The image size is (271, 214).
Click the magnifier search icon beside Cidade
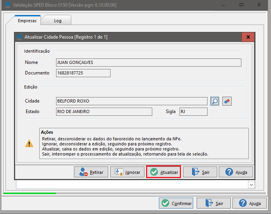pyautogui.click(x=215, y=101)
